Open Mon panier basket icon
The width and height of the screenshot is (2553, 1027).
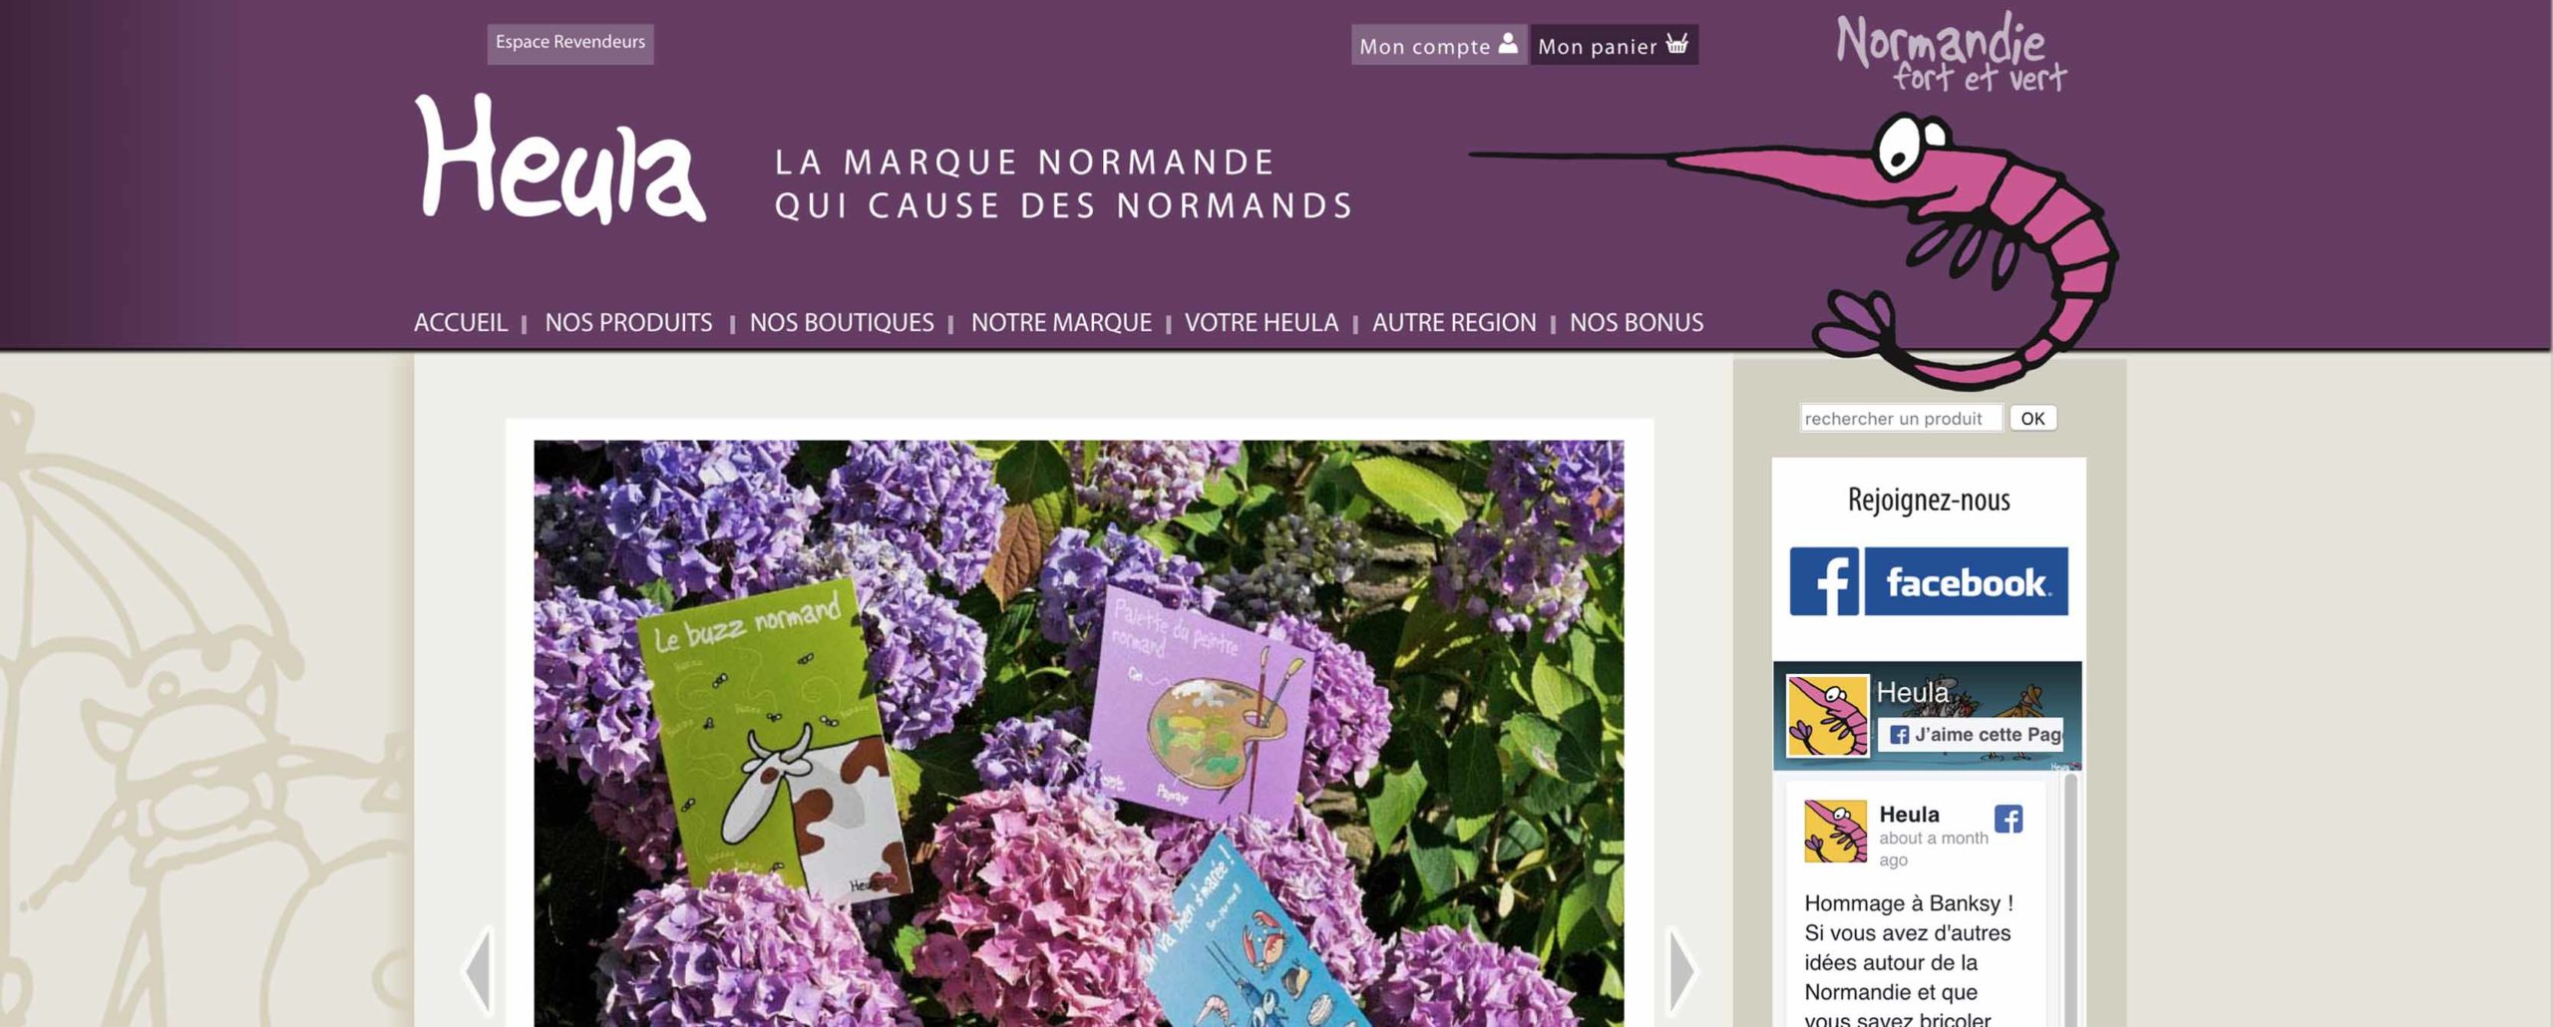[x=1677, y=44]
